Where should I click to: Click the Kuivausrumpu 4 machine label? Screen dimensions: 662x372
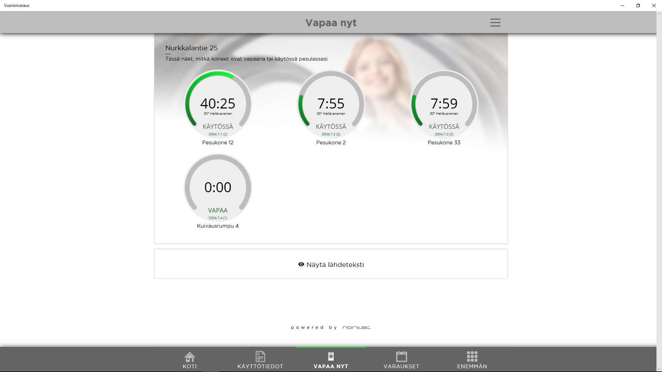(218, 226)
